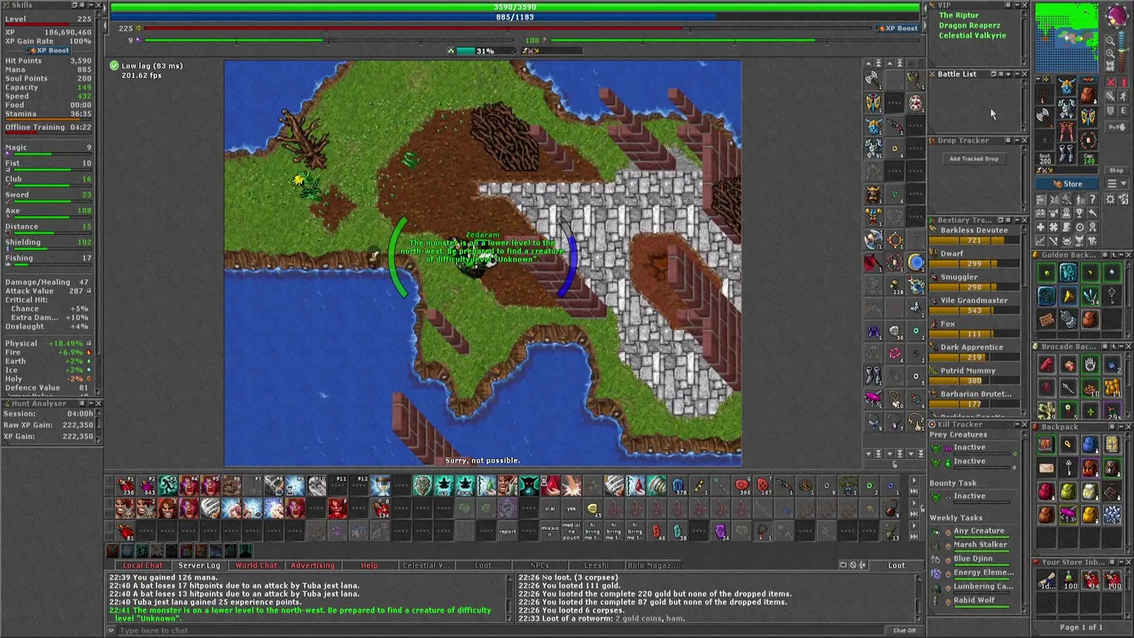
Task: Click the 31% progress bar
Action: (485, 51)
